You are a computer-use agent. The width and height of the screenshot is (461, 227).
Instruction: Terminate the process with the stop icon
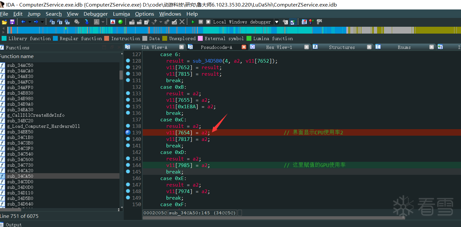(x=208, y=22)
